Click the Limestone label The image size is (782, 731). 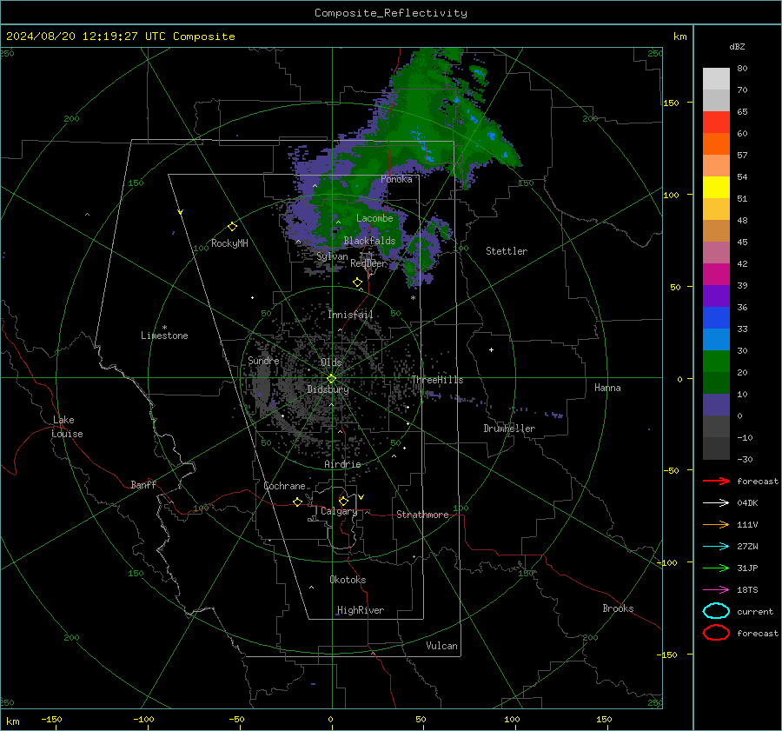click(x=164, y=336)
